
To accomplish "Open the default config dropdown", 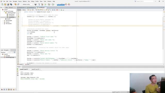I will point(28,4).
